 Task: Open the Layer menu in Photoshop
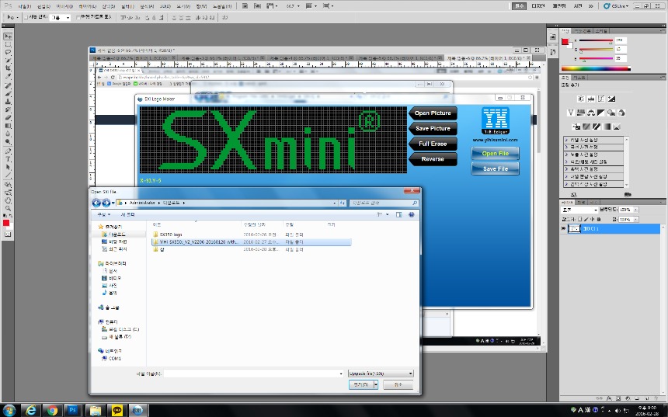88,6
